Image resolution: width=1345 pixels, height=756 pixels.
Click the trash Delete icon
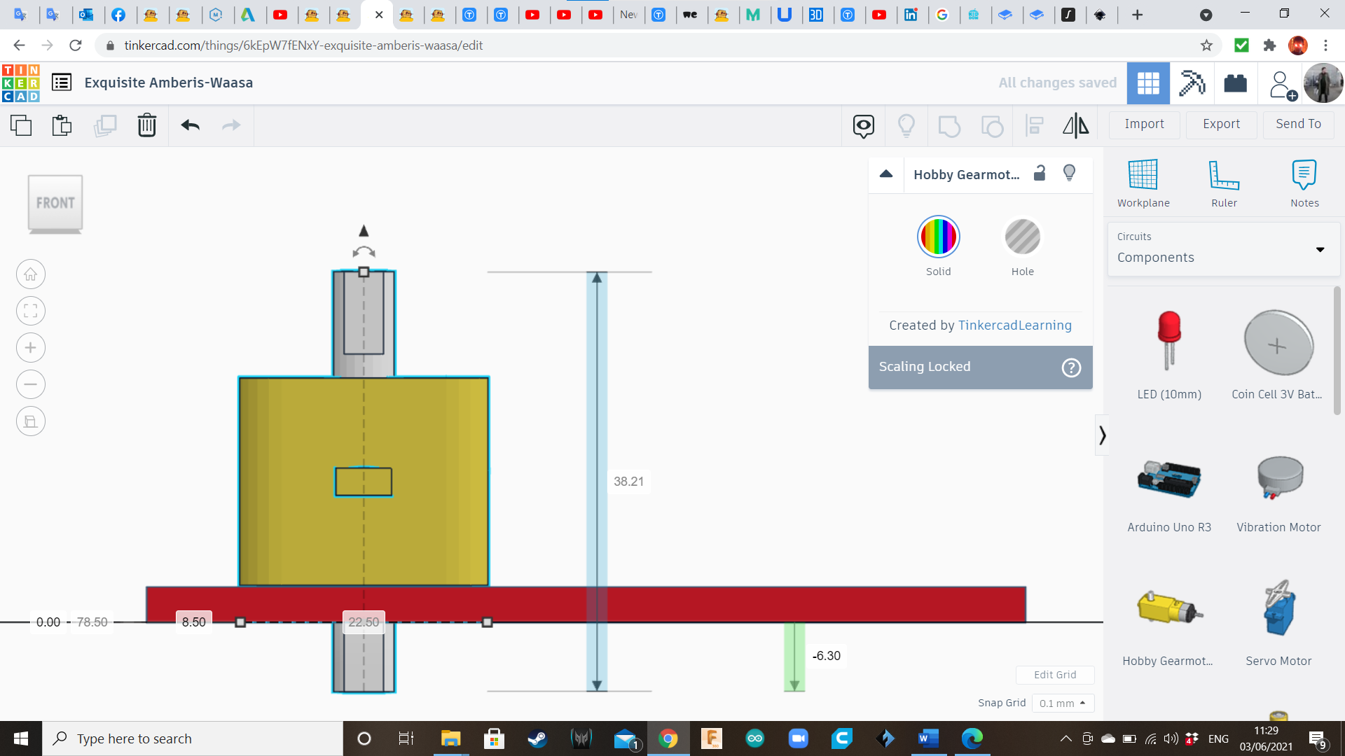(x=147, y=125)
